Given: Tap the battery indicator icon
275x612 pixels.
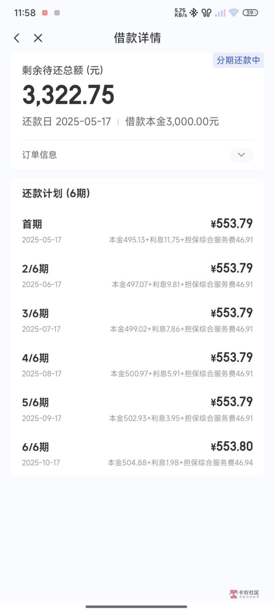Looking at the screenshot, I should pyautogui.click(x=250, y=13).
